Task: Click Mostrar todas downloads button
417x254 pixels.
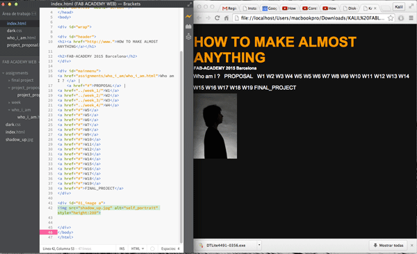Action: pyautogui.click(x=389, y=245)
